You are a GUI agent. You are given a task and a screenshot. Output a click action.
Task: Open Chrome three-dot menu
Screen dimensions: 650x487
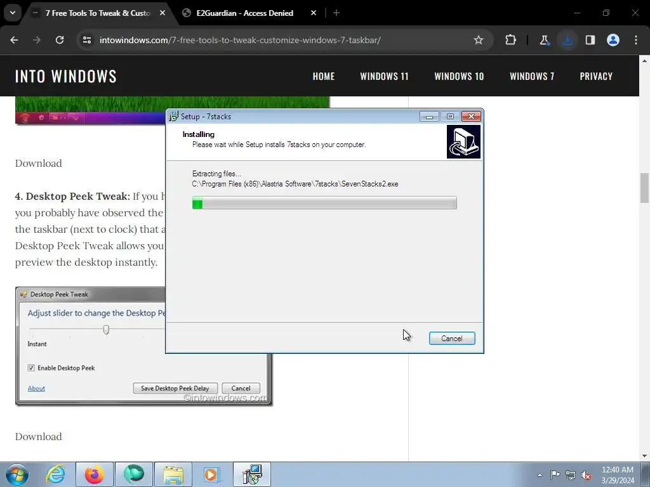coord(636,40)
